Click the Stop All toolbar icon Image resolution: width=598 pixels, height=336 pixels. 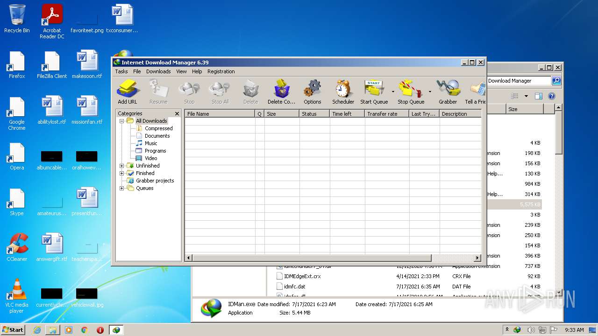click(x=220, y=92)
